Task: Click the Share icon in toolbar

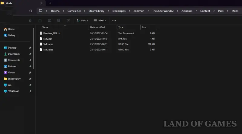Action: pos(59,20)
